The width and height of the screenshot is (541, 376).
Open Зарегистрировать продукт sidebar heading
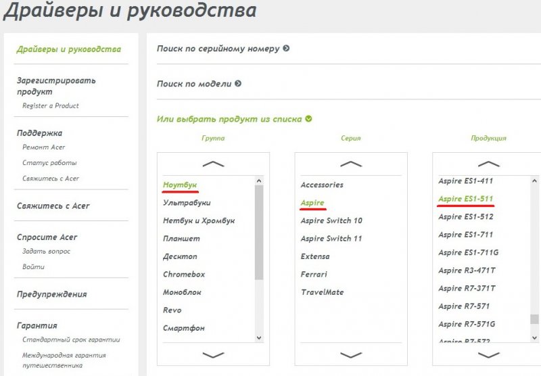coord(56,87)
